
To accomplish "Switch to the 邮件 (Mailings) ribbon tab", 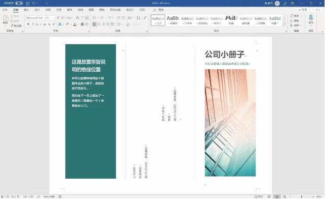I will (70, 10).
